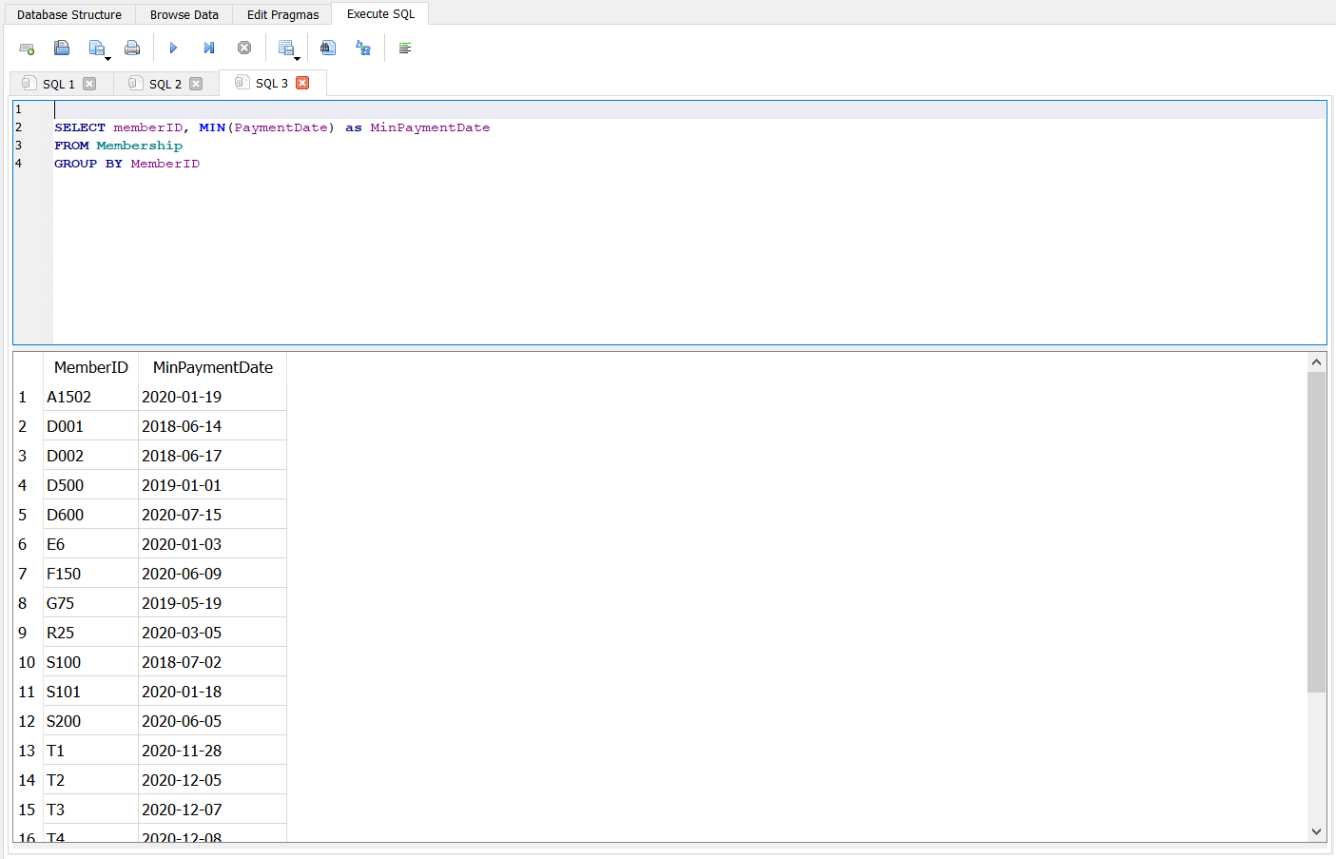
Task: Select result row 1 header
Action: [x=28, y=397]
